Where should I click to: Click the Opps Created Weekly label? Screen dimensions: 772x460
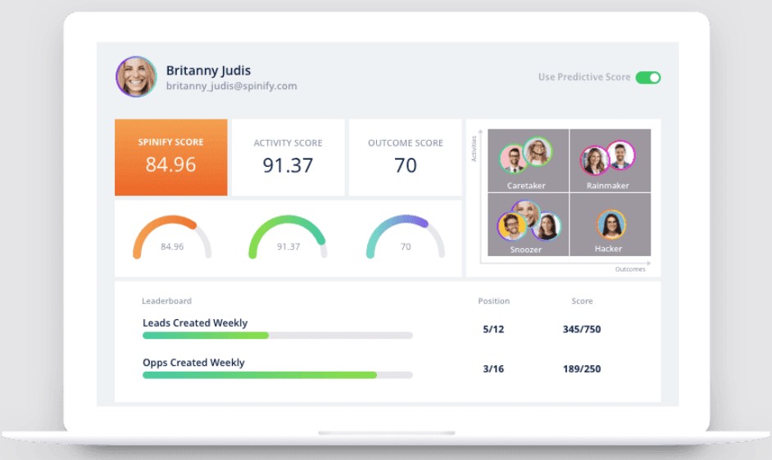click(193, 363)
